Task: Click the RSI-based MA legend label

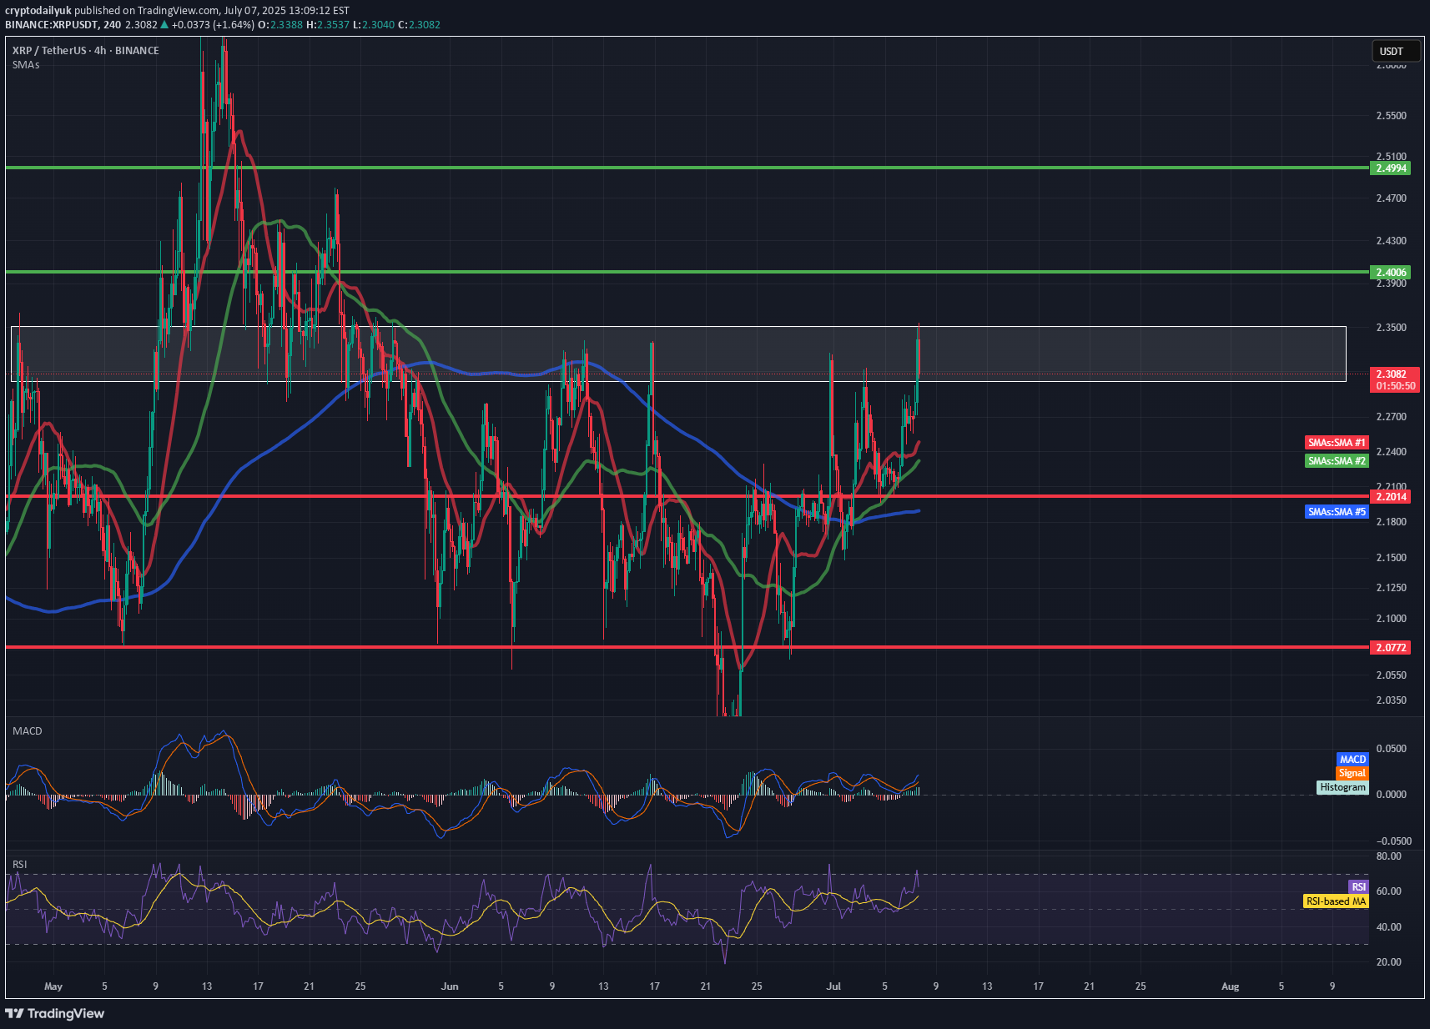Action: click(1336, 901)
